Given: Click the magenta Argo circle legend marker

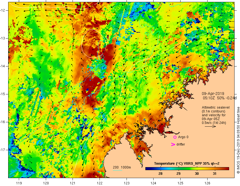Looking at the screenshot, I should pos(175,137).
